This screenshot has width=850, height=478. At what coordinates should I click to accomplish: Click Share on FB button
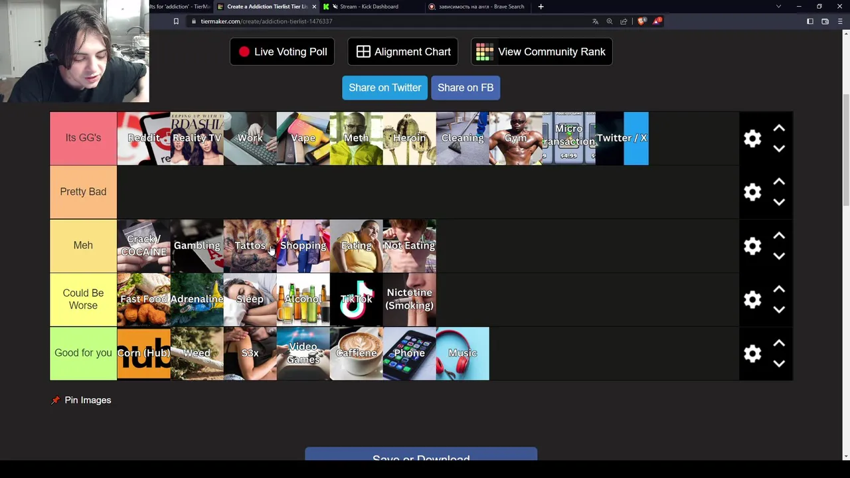click(466, 88)
